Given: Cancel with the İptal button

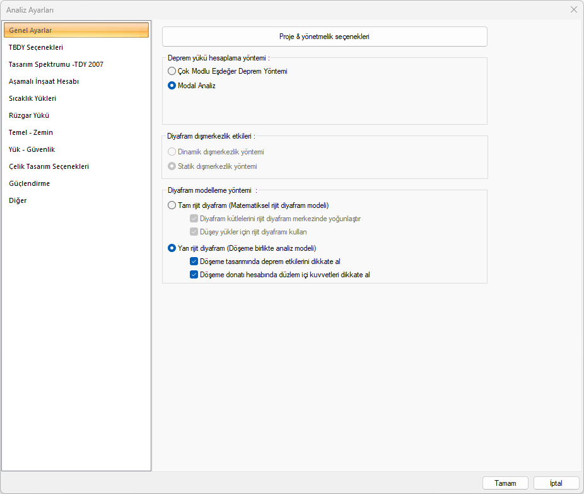Looking at the screenshot, I should click(556, 483).
